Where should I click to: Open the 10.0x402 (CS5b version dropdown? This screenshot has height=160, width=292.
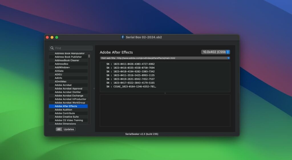pyautogui.click(x=216, y=52)
